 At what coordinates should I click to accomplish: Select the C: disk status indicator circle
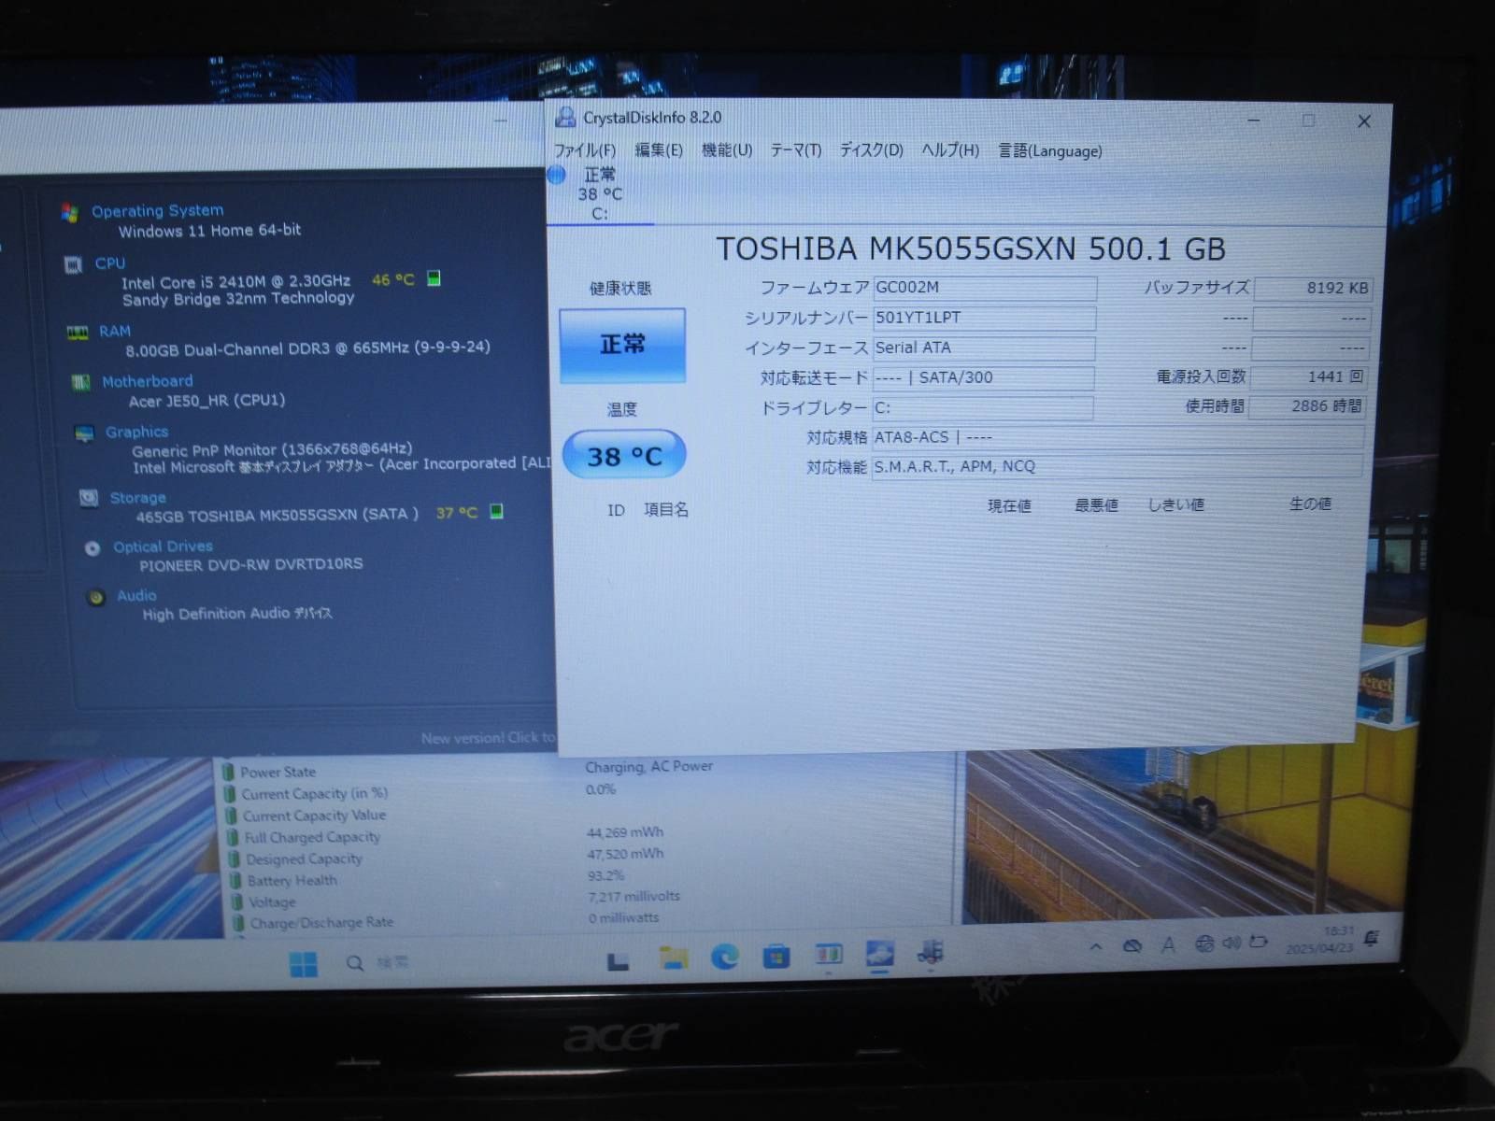tap(557, 175)
